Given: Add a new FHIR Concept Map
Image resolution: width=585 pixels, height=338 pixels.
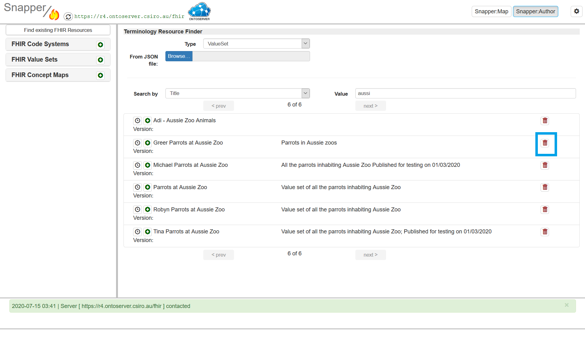Looking at the screenshot, I should click(100, 76).
